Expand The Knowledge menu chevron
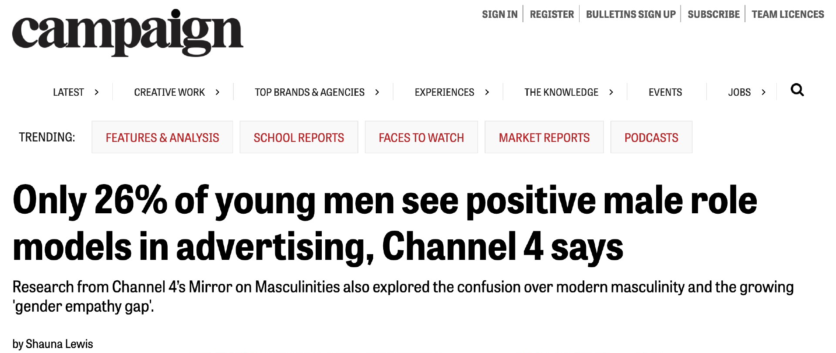Screen dimensions: 836x353 [611, 92]
